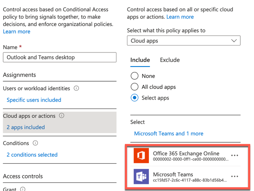254x191 pixels.
Task: Show info for Users or workload identities
Action: coord(76,88)
